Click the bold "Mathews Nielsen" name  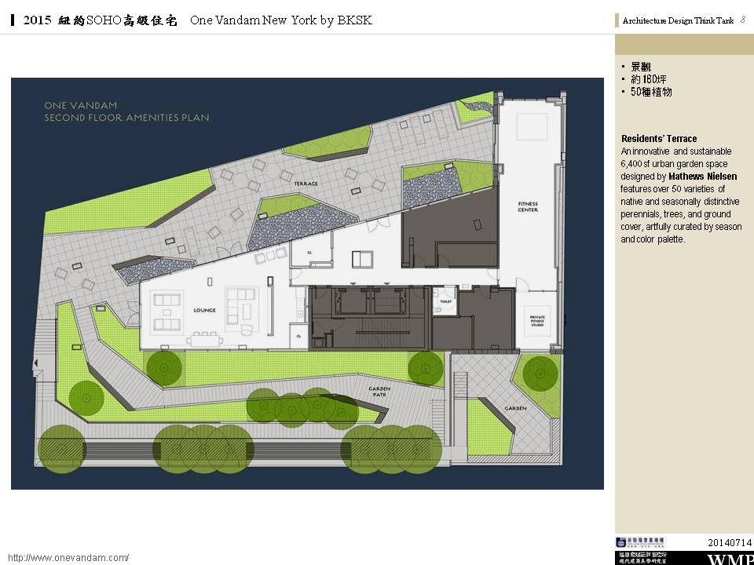pos(702,177)
